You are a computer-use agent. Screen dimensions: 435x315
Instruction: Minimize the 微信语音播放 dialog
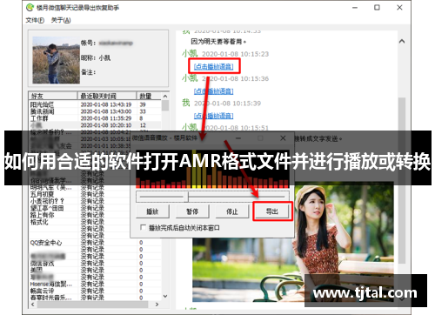238,138
